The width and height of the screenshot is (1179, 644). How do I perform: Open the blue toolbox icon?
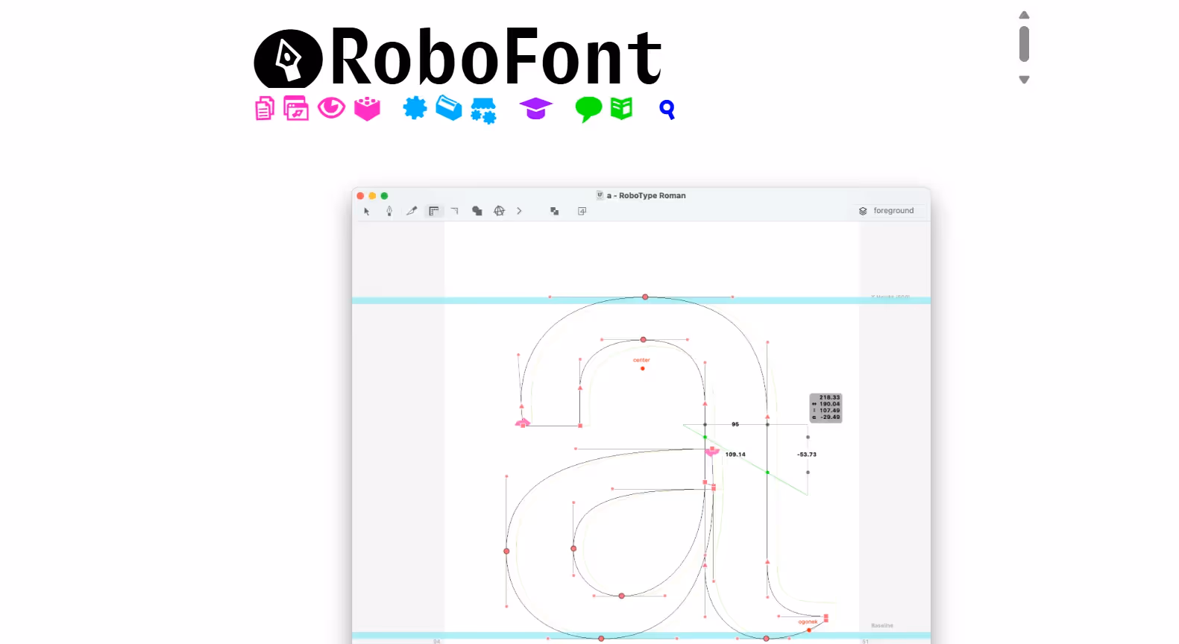(448, 108)
